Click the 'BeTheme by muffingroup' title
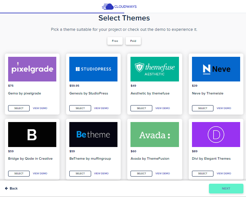 pos(90,159)
